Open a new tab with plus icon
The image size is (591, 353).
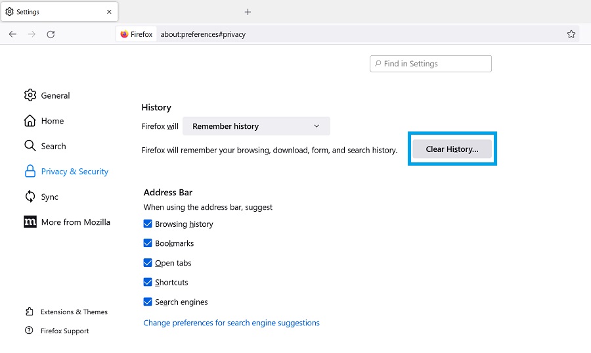[248, 12]
